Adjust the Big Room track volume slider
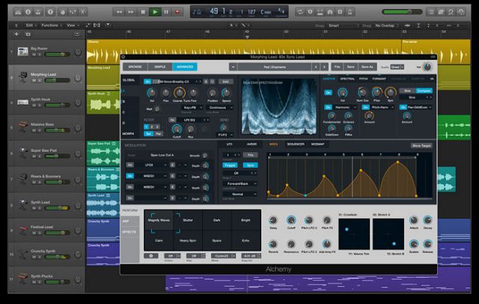 click(x=57, y=55)
